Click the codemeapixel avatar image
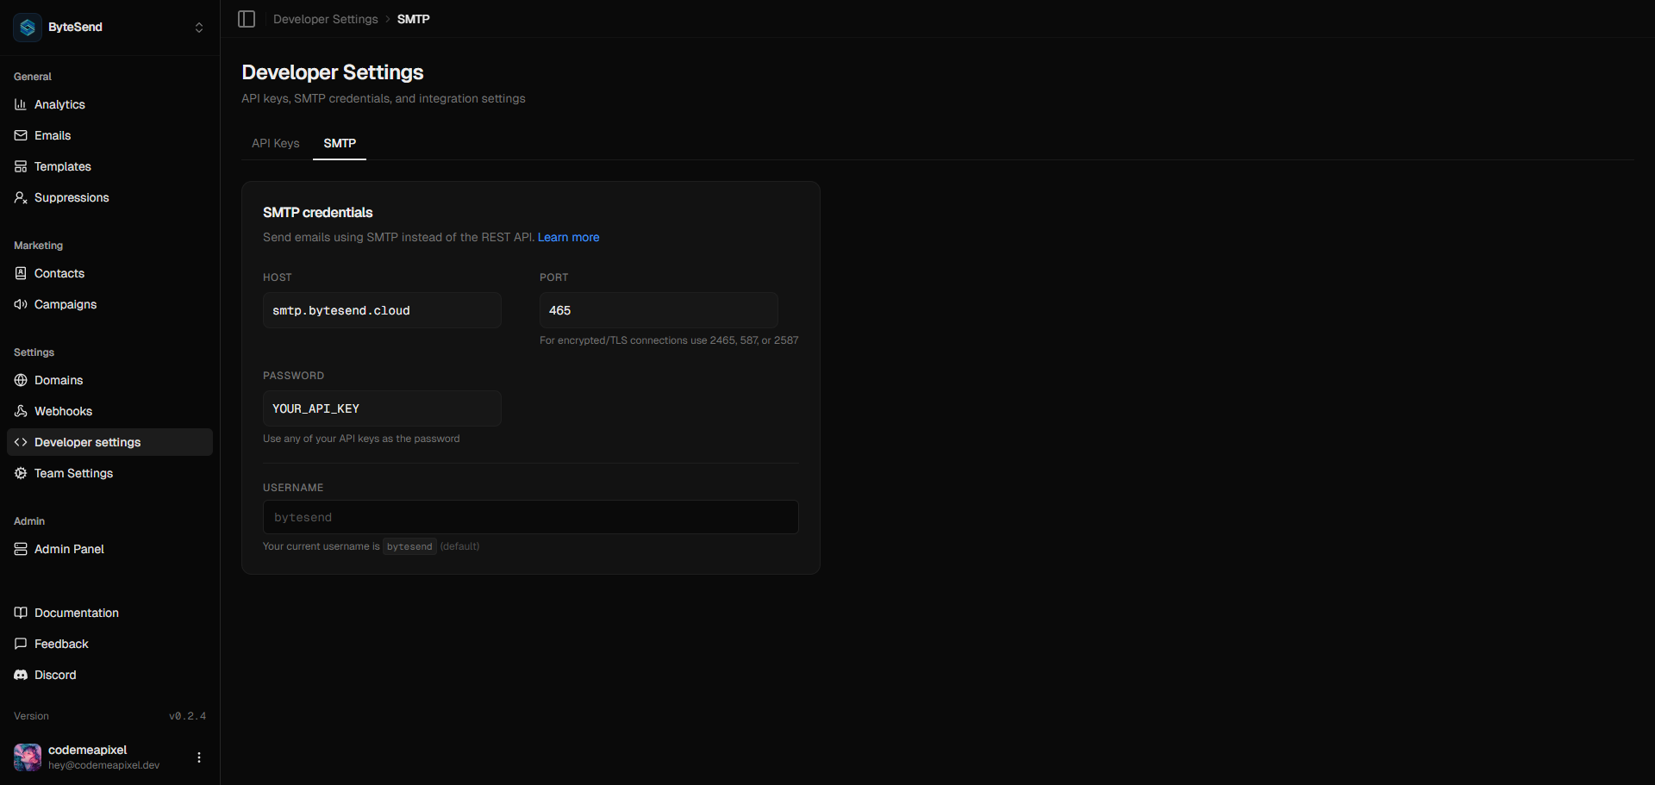1655x785 pixels. pos(28,757)
